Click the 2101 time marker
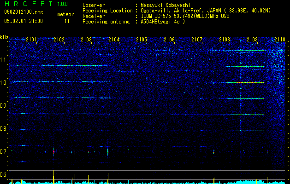This screenshot has width=290, height=184. tap(31, 39)
